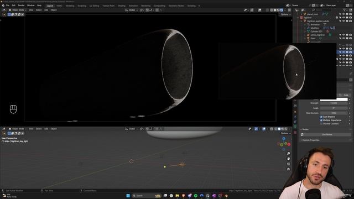The image size is (354, 199).
Task: Select solid shading in bottom viewport
Action: click(x=279, y=129)
